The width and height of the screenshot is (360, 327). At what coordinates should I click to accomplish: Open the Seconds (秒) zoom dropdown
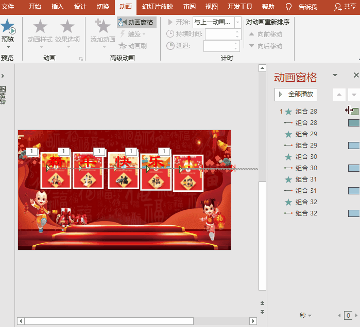click(305, 316)
